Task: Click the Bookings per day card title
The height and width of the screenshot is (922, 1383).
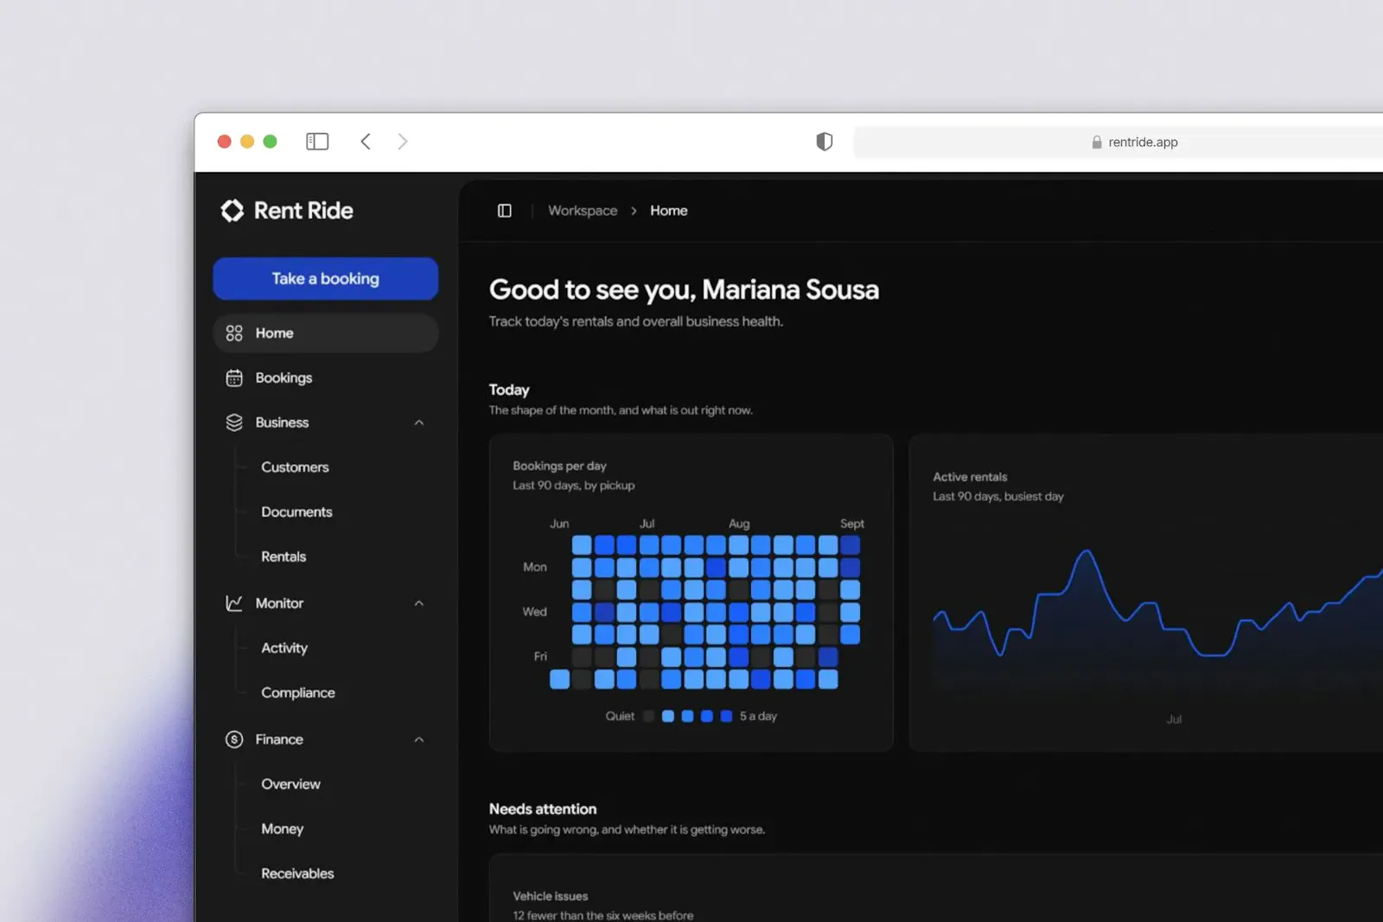Action: 559,466
